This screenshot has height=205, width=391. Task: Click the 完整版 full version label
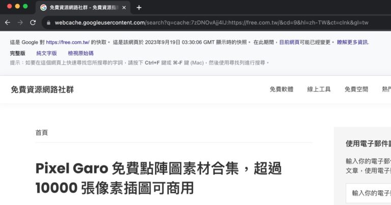(x=18, y=53)
